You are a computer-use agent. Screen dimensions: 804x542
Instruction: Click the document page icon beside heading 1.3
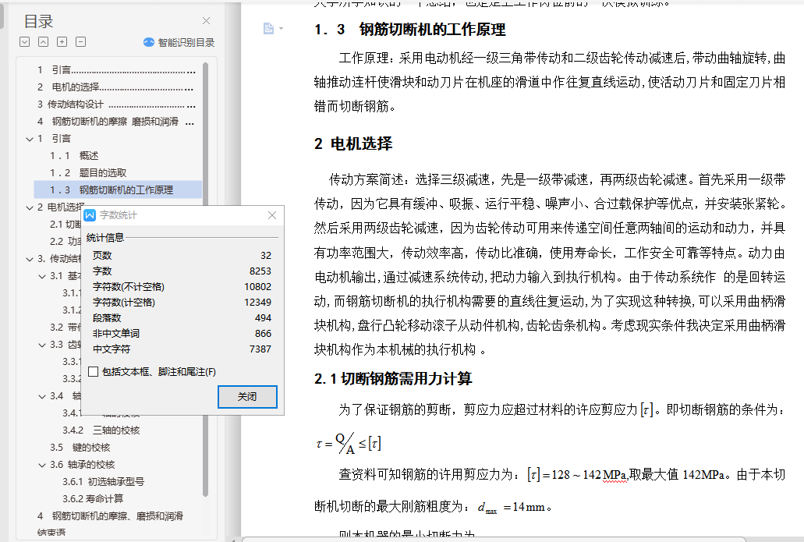pyautogui.click(x=268, y=29)
